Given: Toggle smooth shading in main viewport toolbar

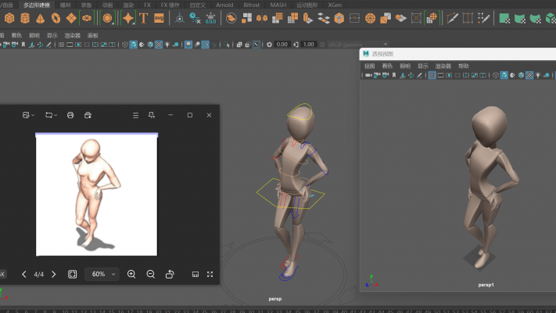Looking at the screenshot, I should 133,45.
